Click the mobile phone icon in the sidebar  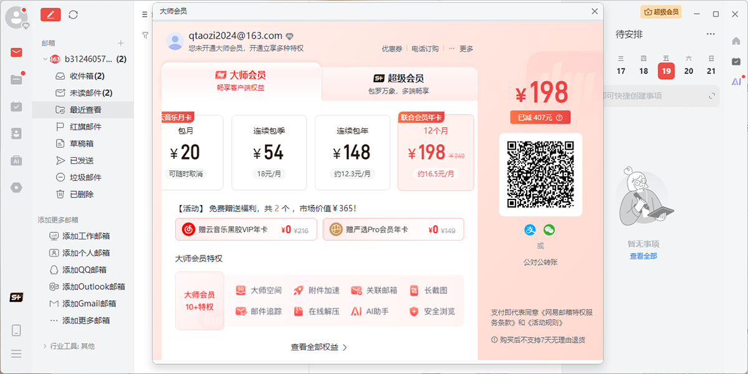(16, 330)
